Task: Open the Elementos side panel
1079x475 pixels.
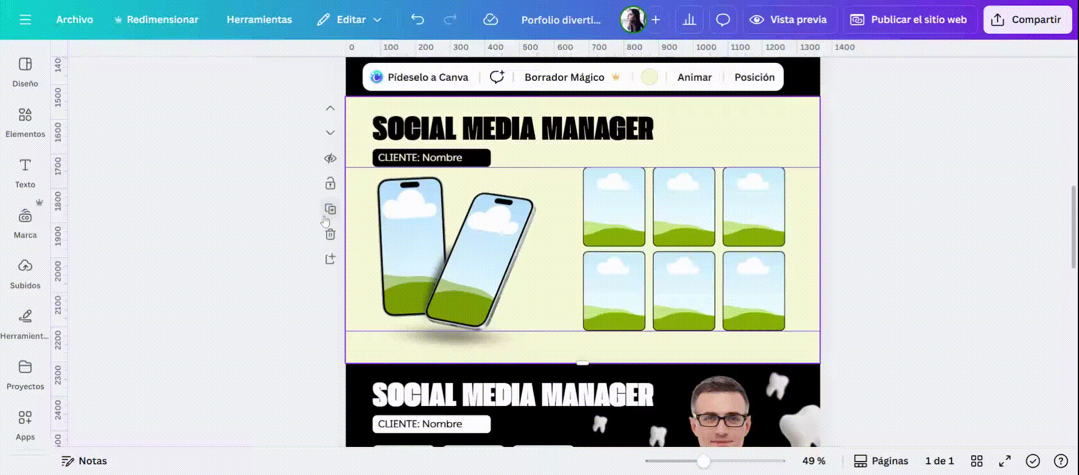Action: tap(25, 123)
